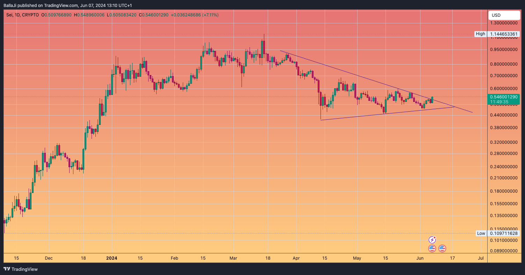The height and width of the screenshot is (275, 525).
Task: Click the 0.180000000 price scale label
Action: click(x=504, y=191)
